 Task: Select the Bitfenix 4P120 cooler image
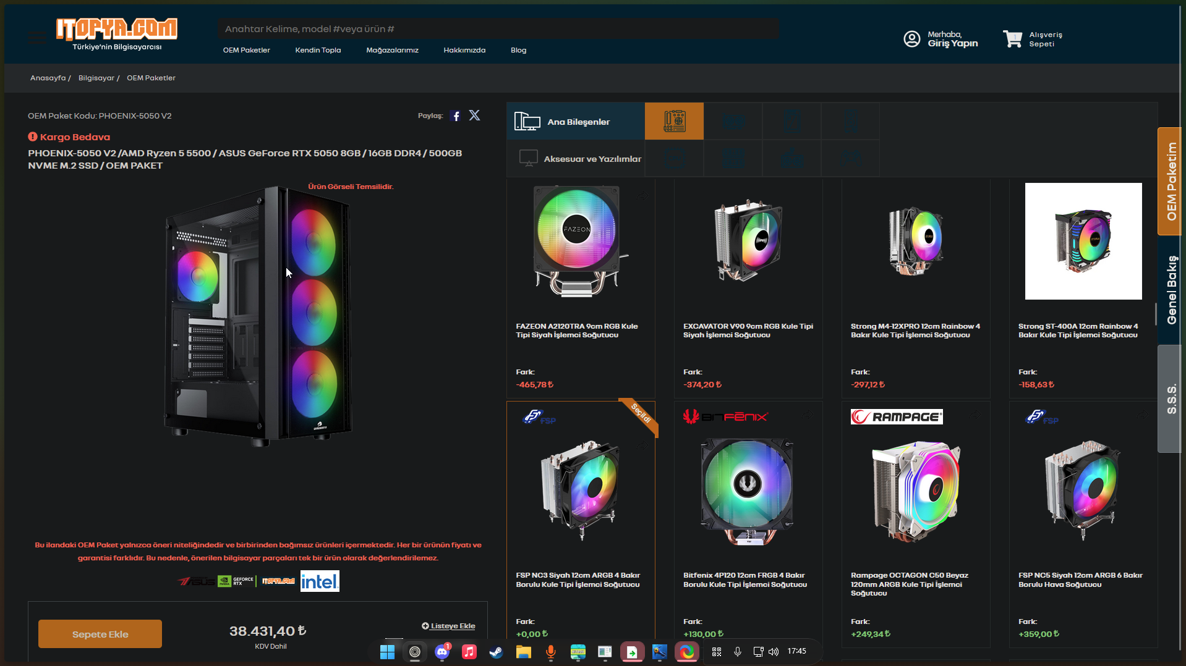747,491
